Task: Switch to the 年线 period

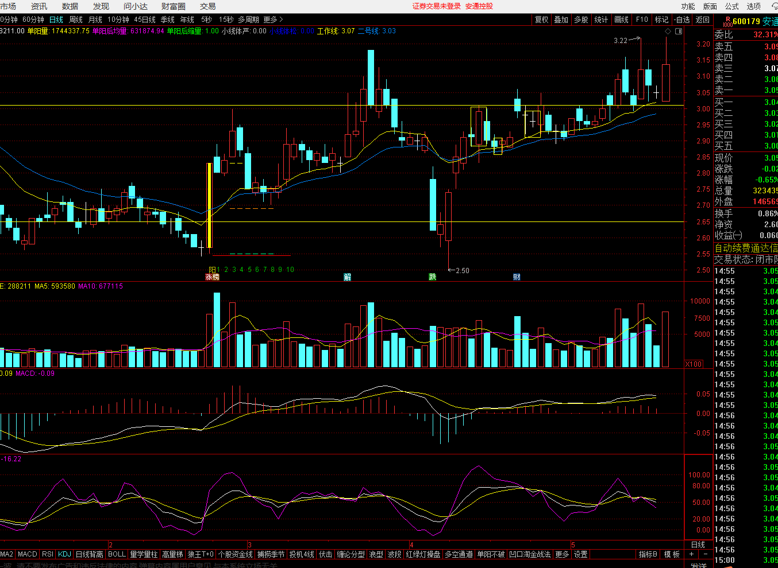Action: 187,20
